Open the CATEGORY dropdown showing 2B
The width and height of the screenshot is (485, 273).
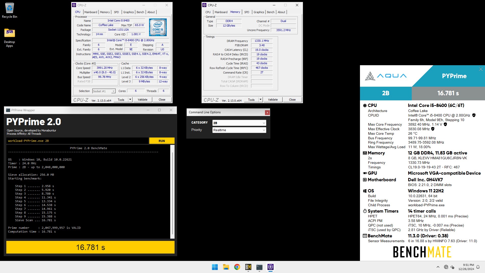click(x=239, y=123)
